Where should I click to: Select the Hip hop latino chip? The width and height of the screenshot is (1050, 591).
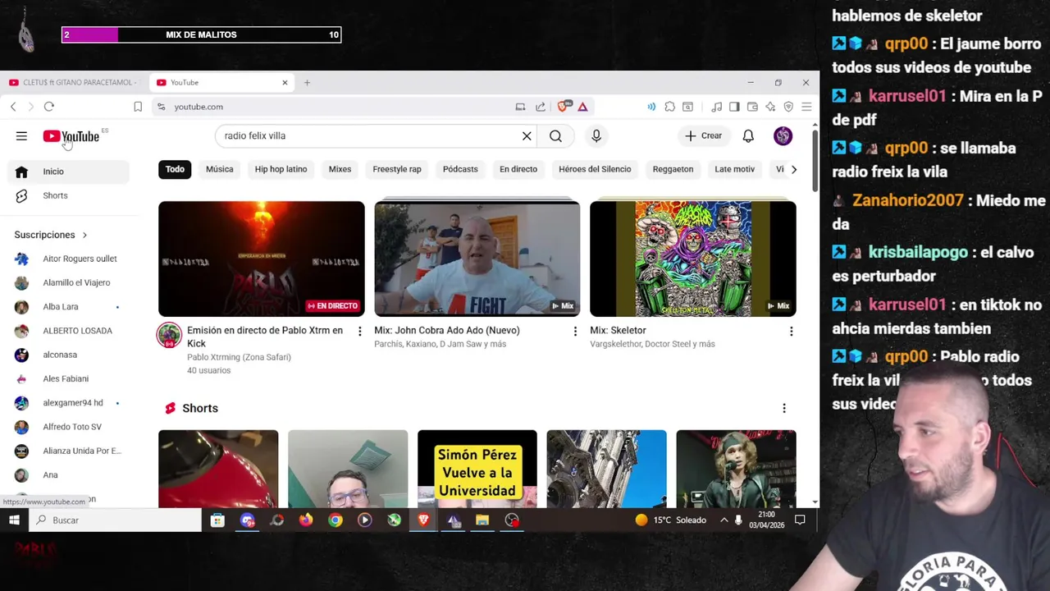pyautogui.click(x=281, y=169)
